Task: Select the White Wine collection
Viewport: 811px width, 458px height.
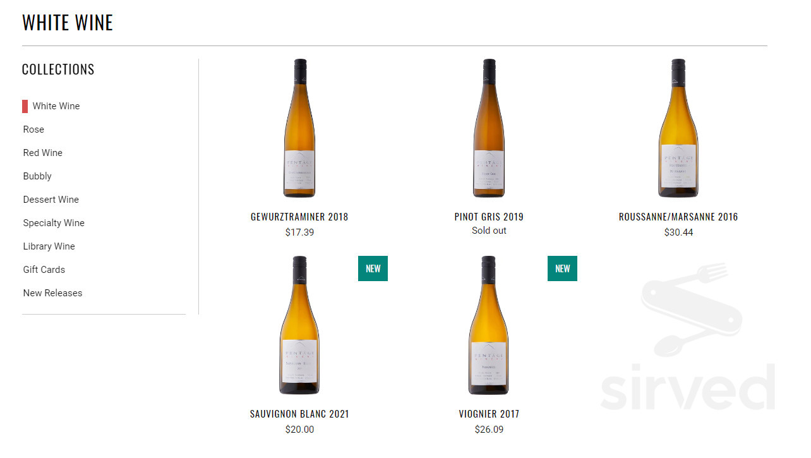Action: 56,106
